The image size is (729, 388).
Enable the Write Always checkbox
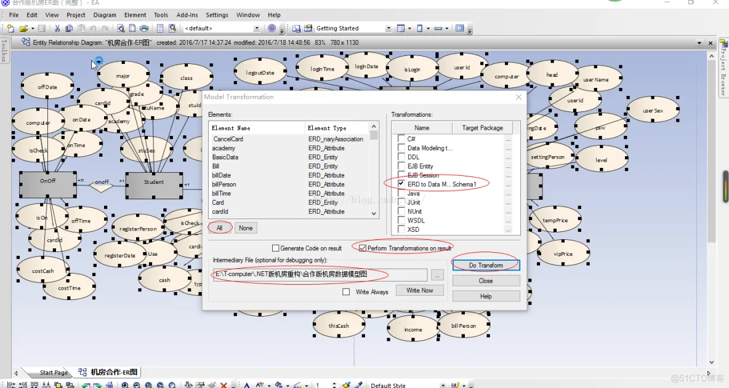coord(346,292)
